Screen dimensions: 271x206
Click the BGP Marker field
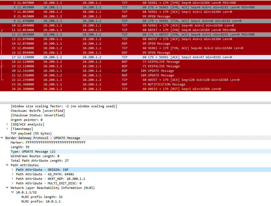(48, 142)
